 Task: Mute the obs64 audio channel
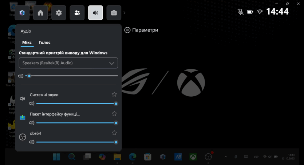[32, 142]
